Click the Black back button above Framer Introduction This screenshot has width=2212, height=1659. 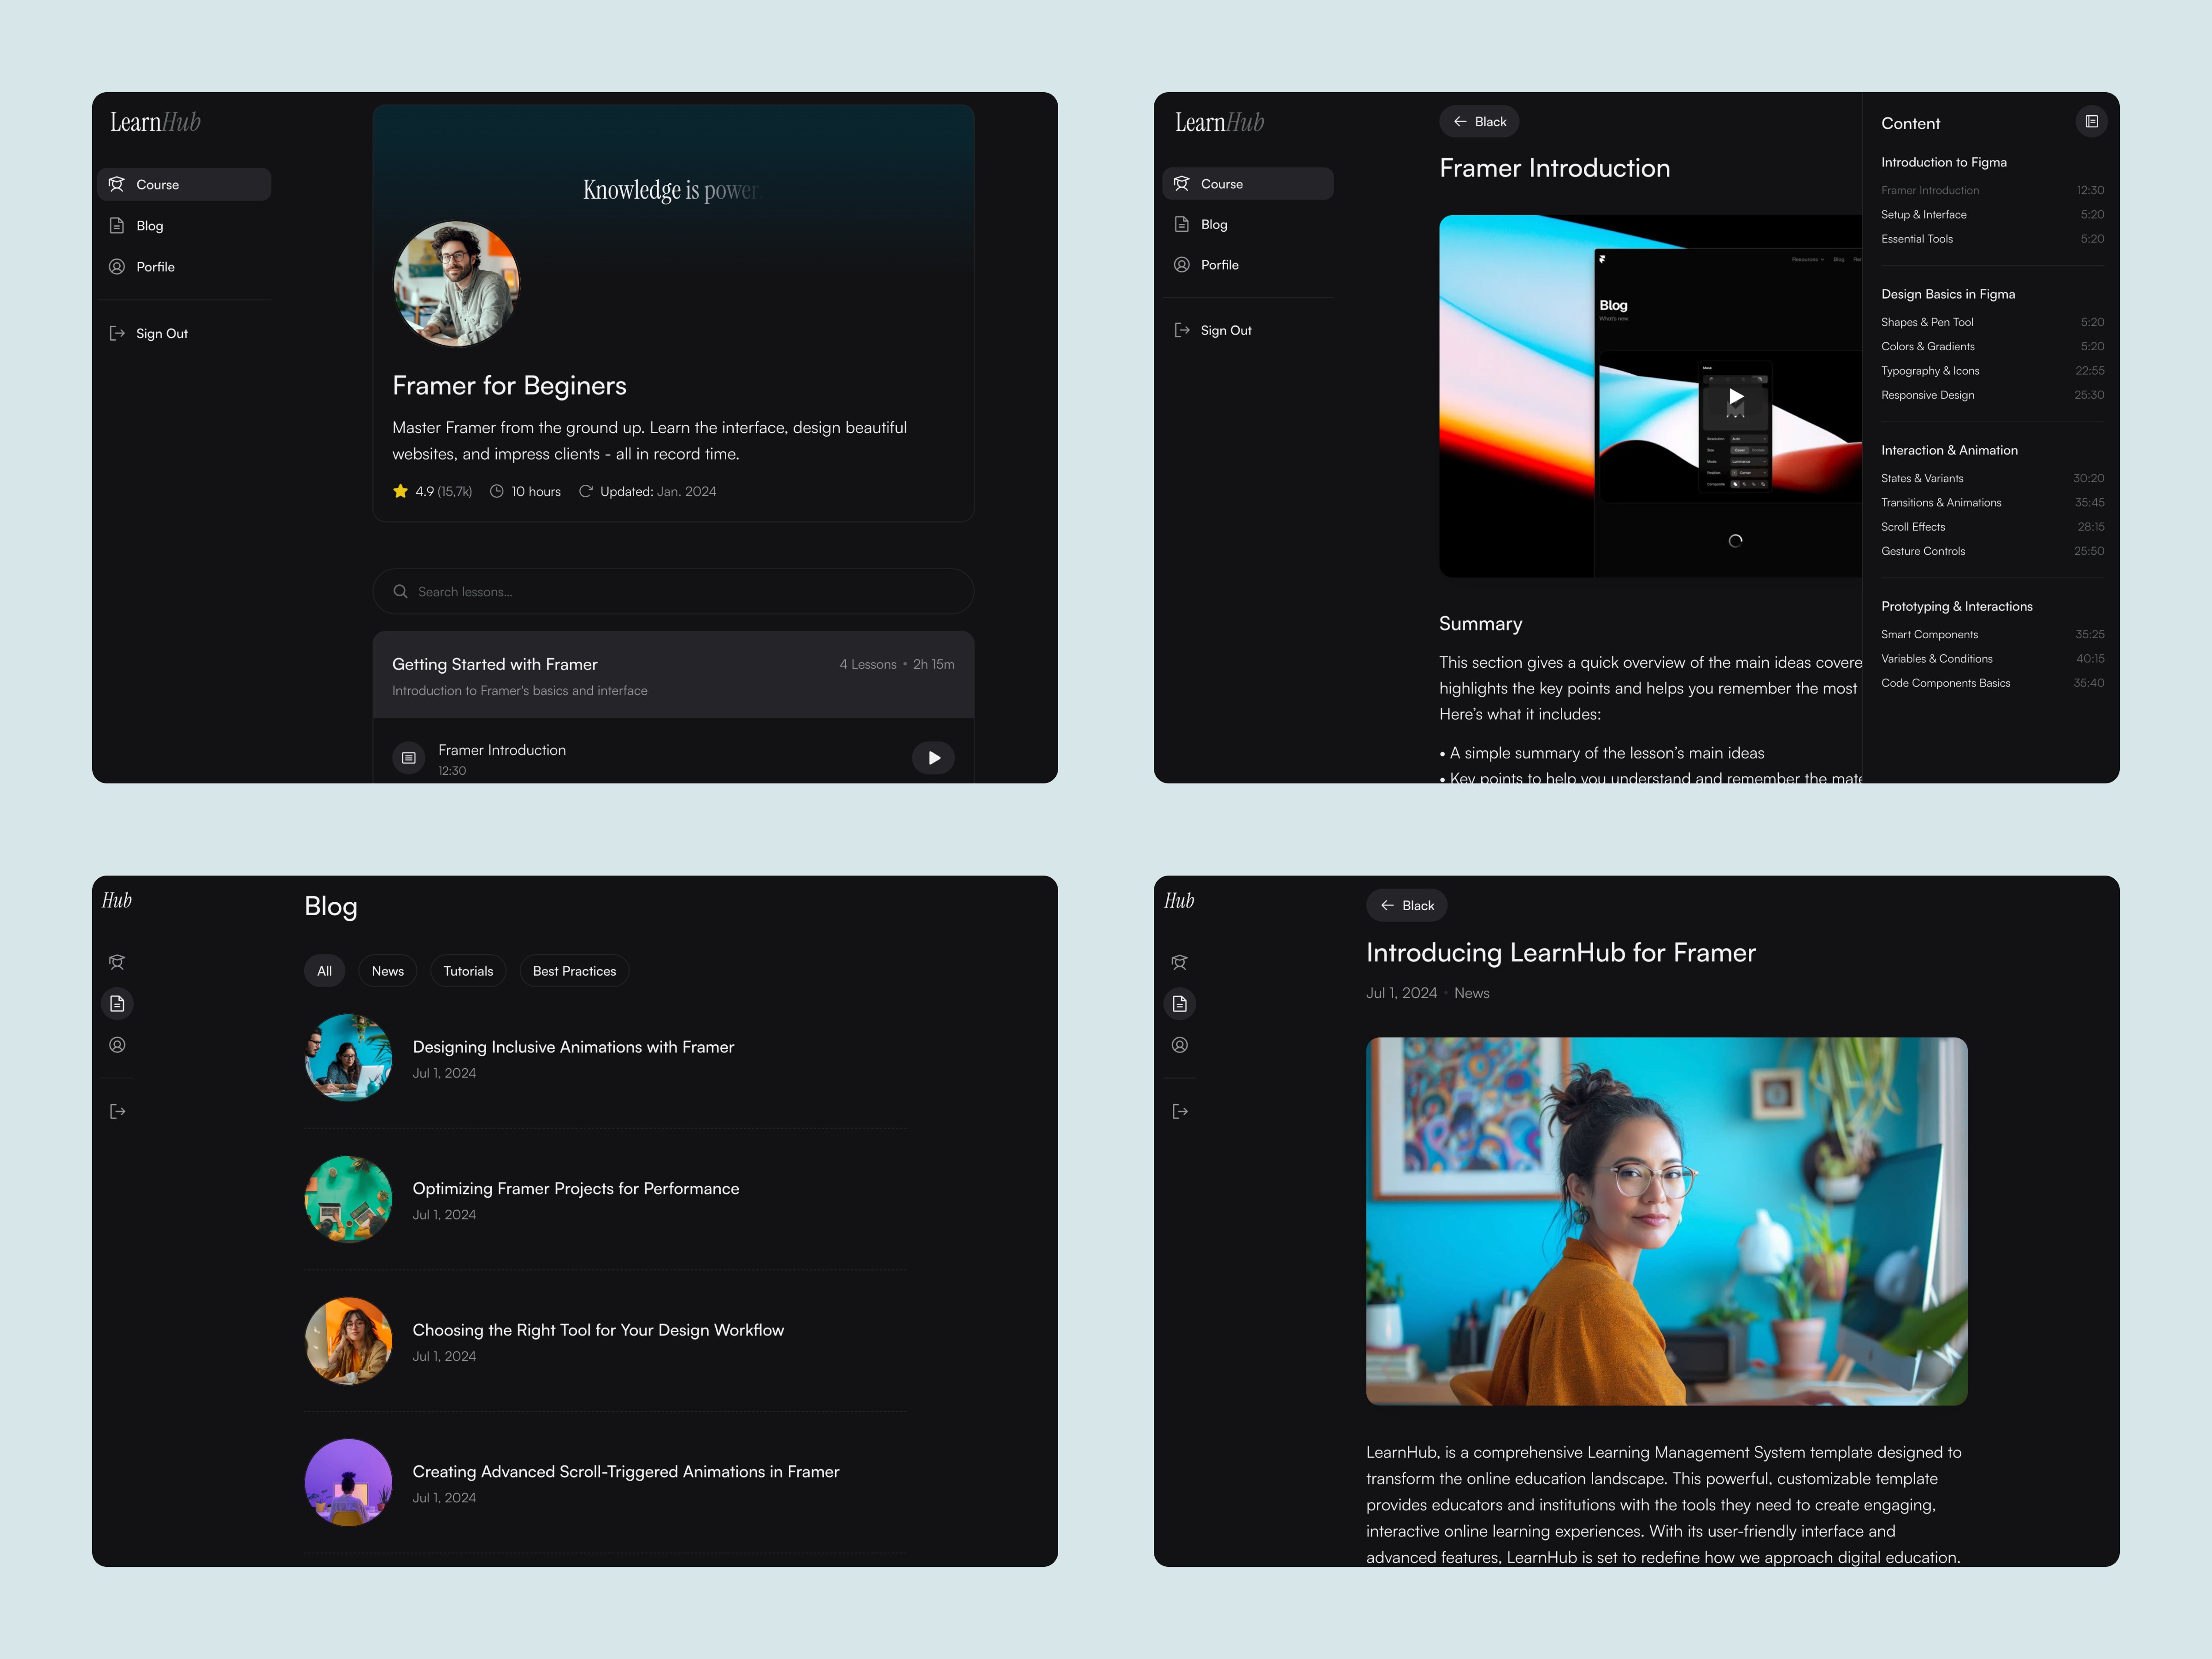click(x=1479, y=122)
